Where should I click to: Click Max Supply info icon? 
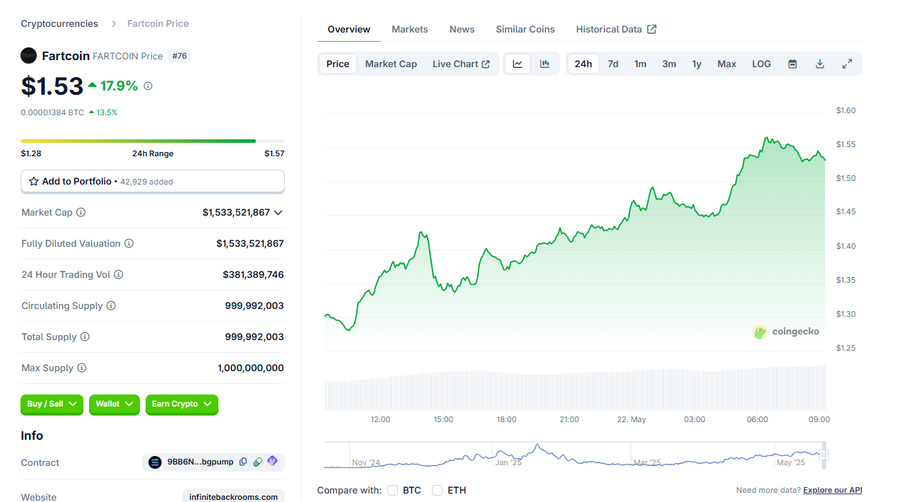(82, 368)
